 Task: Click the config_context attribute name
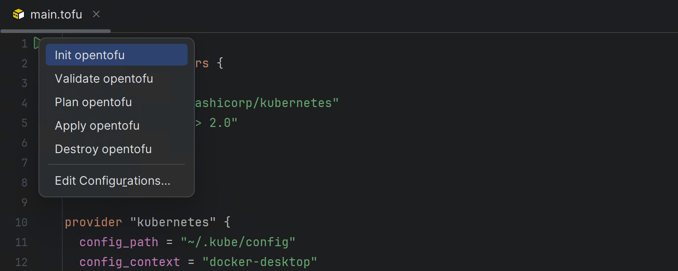[129, 262]
